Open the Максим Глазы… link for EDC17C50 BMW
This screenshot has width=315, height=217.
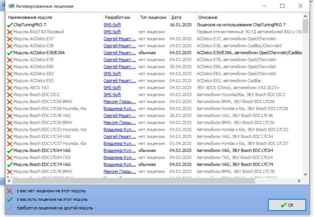point(120,122)
